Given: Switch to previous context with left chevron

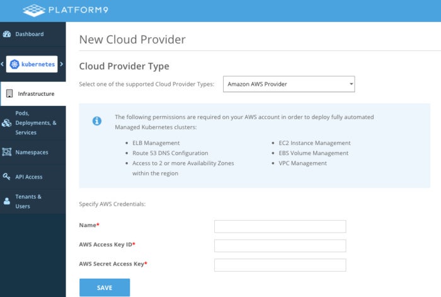Looking at the screenshot, I should (x=3, y=64).
